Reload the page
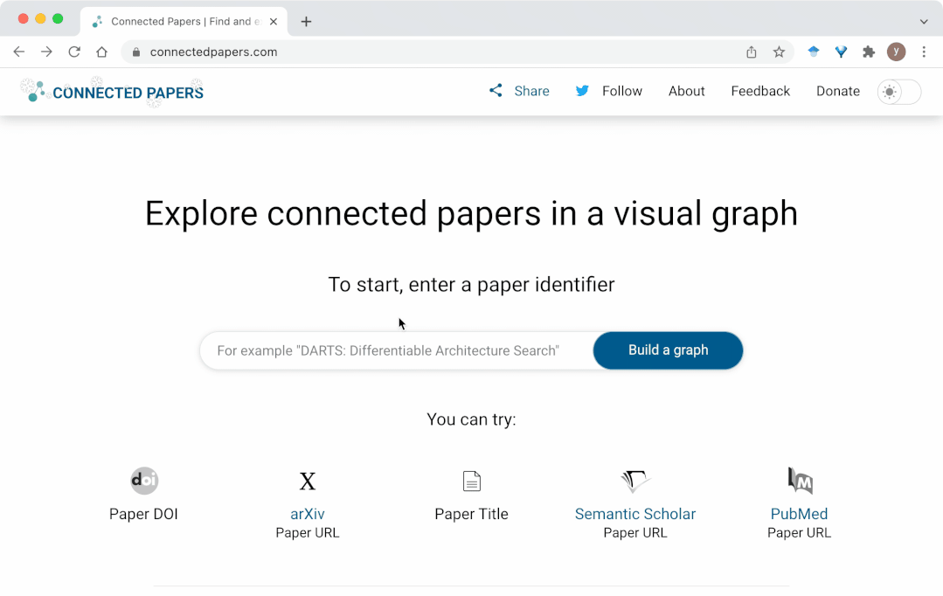The height and width of the screenshot is (596, 943). coord(74,52)
